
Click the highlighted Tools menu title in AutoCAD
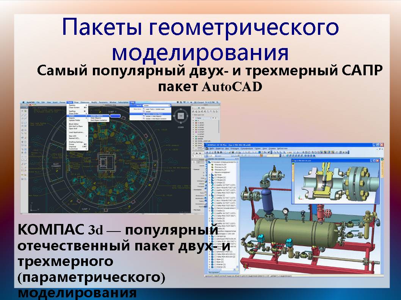coord(70,103)
